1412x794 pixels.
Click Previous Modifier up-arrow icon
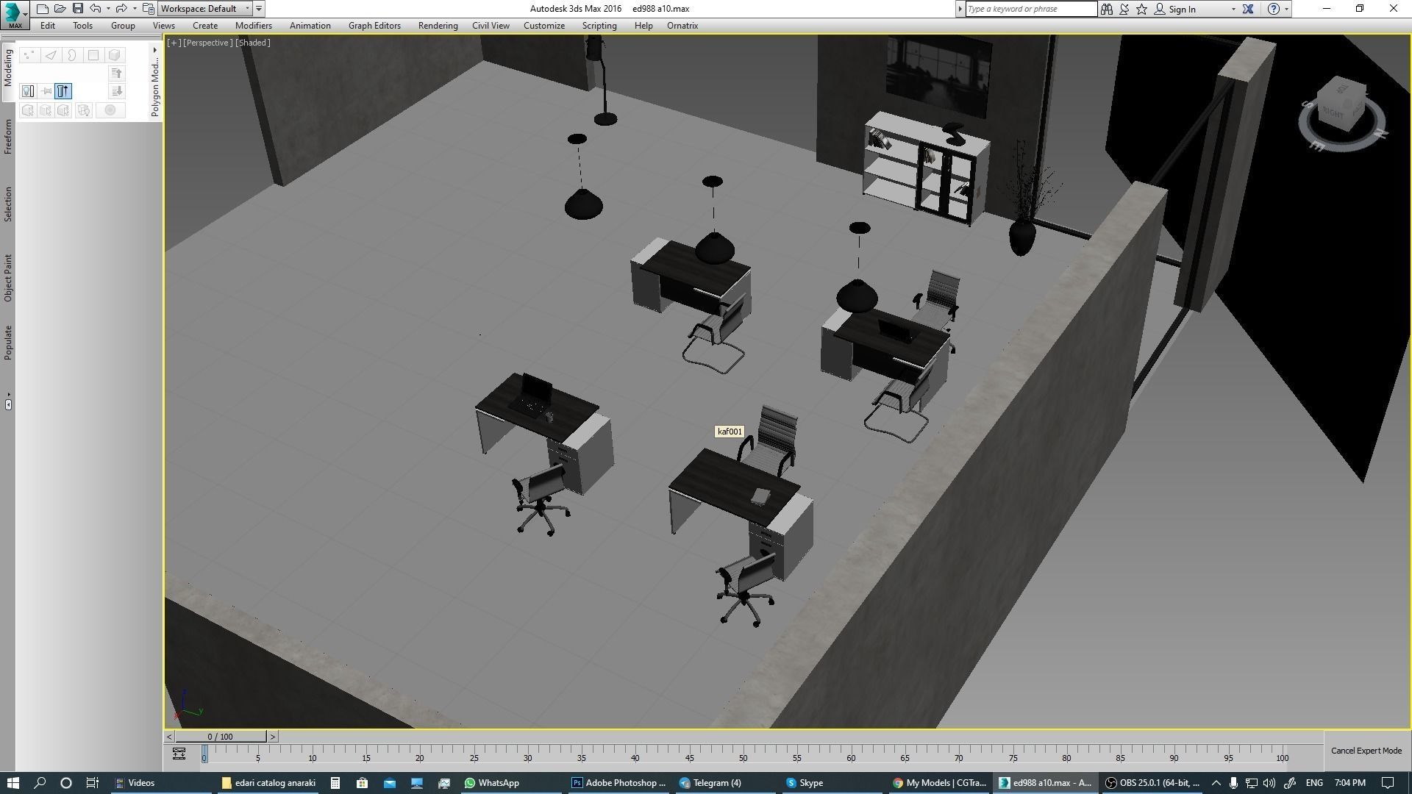click(116, 74)
